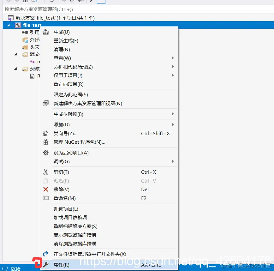The height and width of the screenshot is (271, 274).
Task: Click the Cut scissors icon
Action: pyautogui.click(x=45, y=172)
